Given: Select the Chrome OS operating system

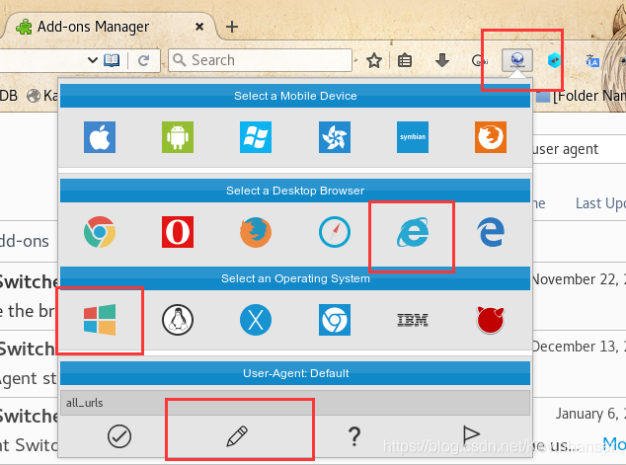Looking at the screenshot, I should point(335,320).
